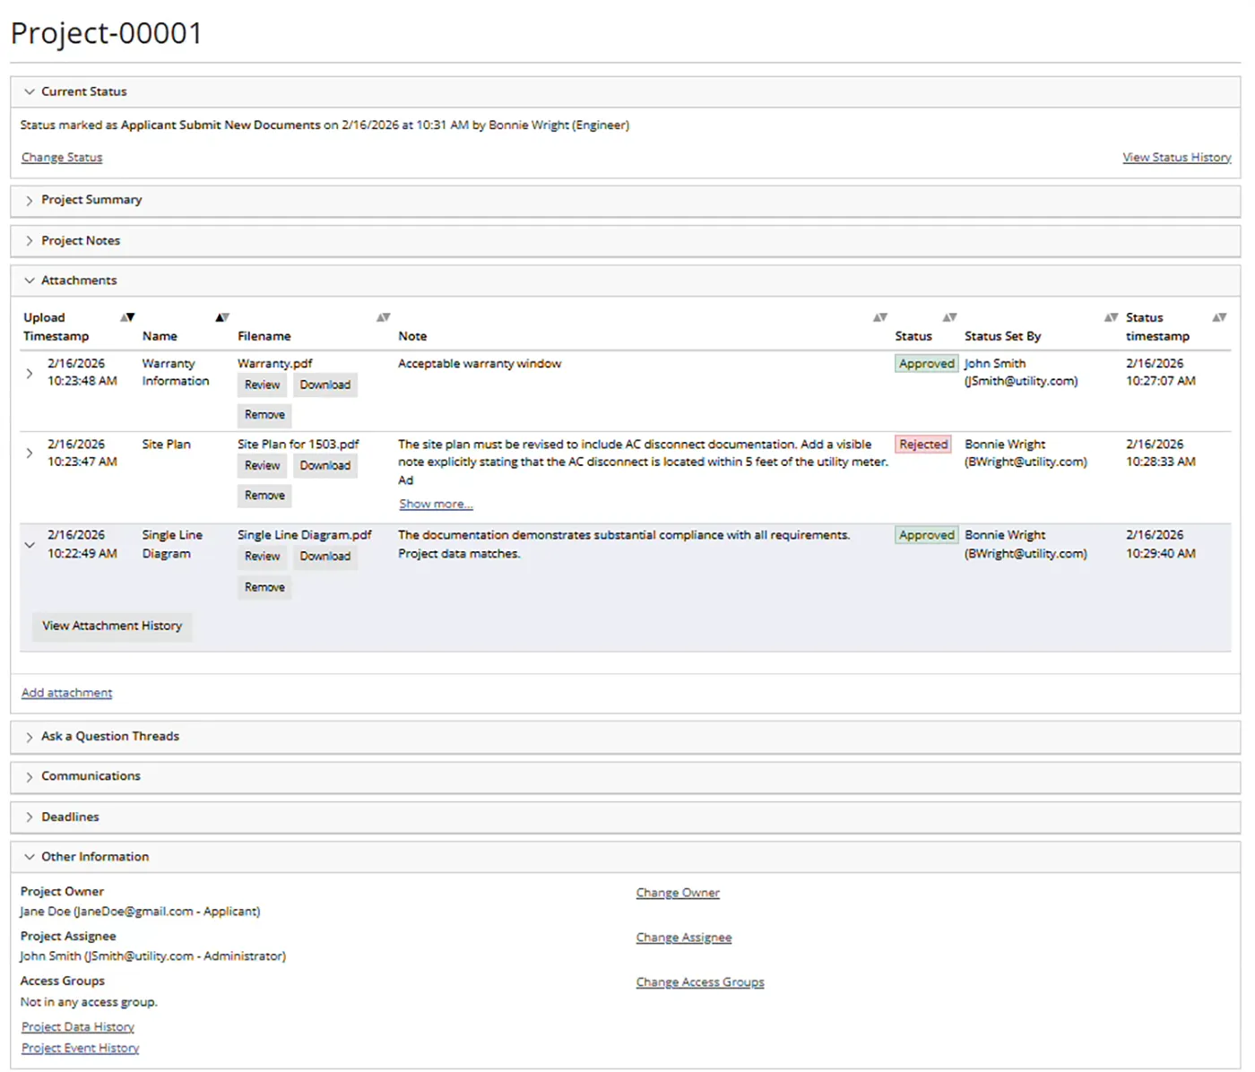The image size is (1255, 1072).
Task: View Project Event History
Action: [x=81, y=1049]
